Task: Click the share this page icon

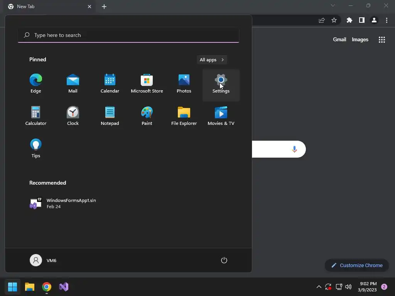Action: pos(322,20)
